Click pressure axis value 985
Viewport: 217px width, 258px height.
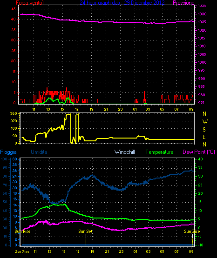(201, 86)
